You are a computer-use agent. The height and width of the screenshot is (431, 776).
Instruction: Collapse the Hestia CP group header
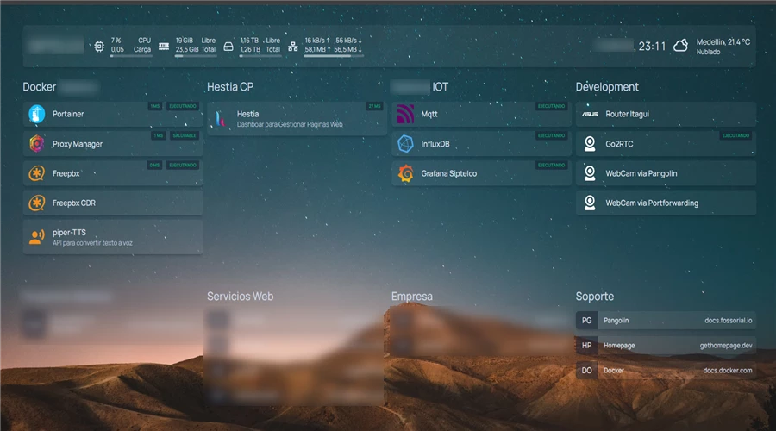click(230, 87)
